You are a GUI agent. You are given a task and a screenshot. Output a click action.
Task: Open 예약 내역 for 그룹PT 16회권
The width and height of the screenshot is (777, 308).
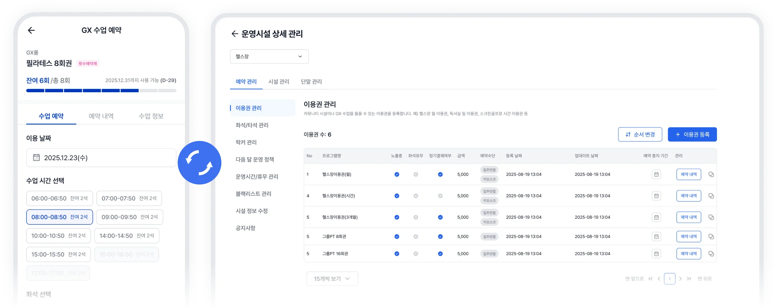689,254
